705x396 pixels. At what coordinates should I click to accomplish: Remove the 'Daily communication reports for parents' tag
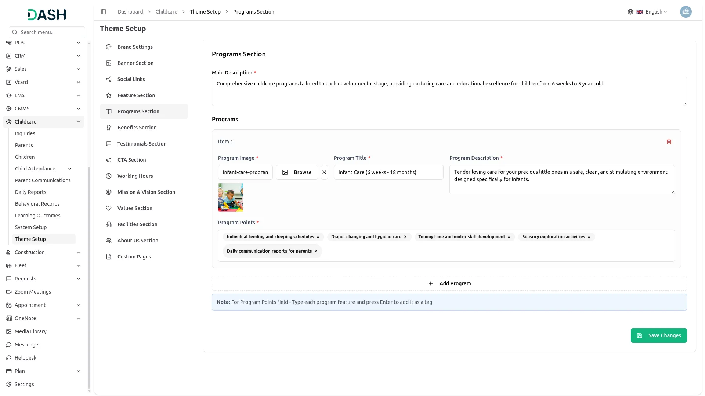pos(316,251)
